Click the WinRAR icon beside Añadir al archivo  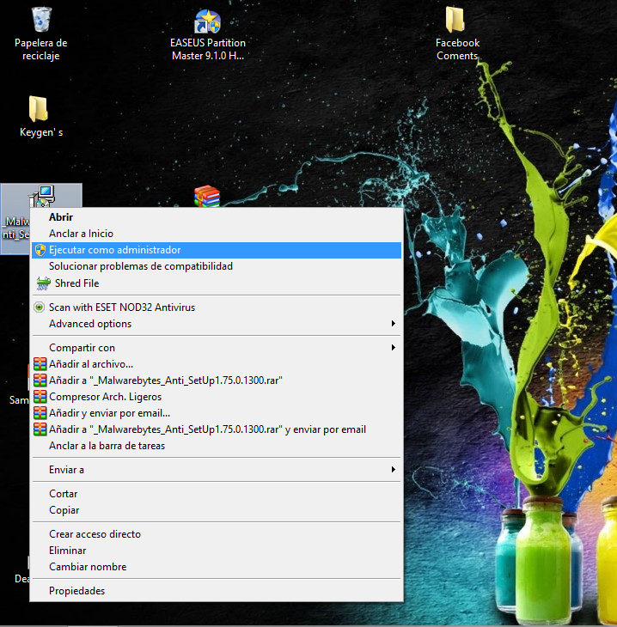40,364
